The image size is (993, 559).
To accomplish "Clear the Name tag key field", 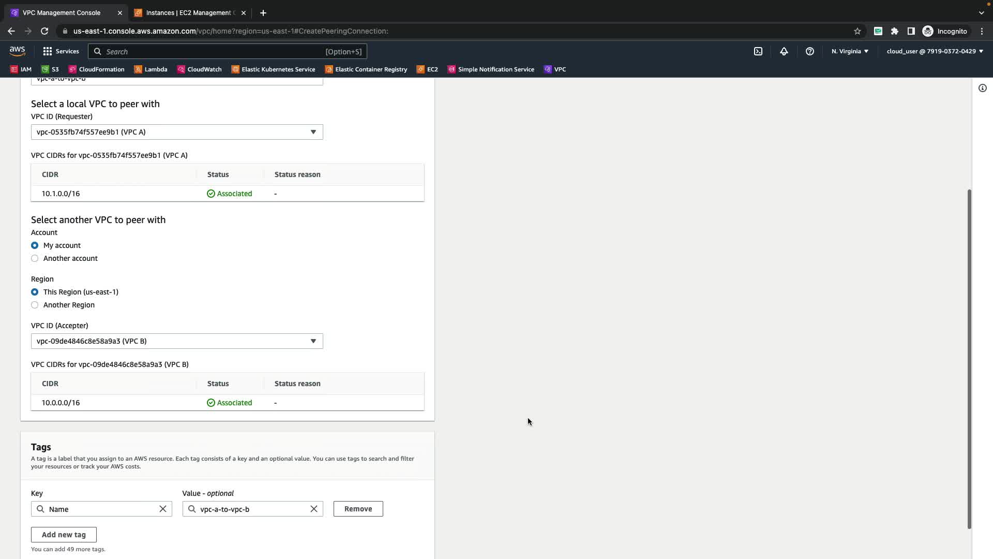I will 163,509.
